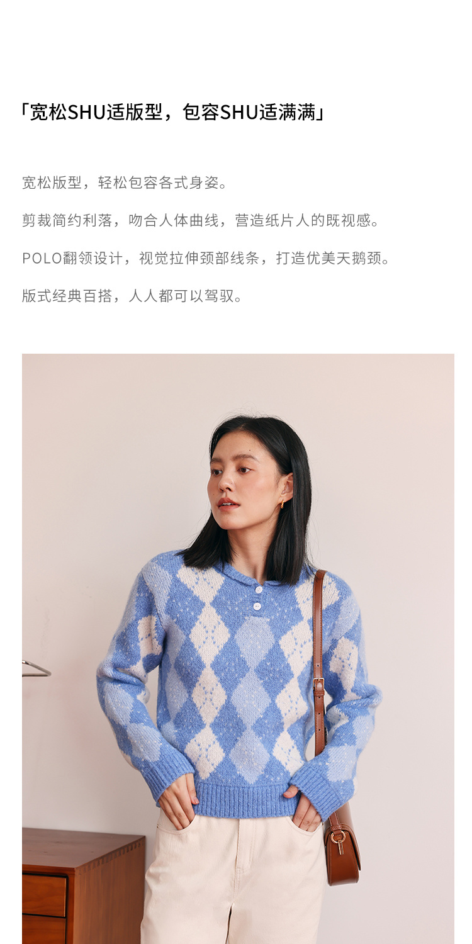Select the line 宽松版型，轻松包容各式身姿

point(125,183)
